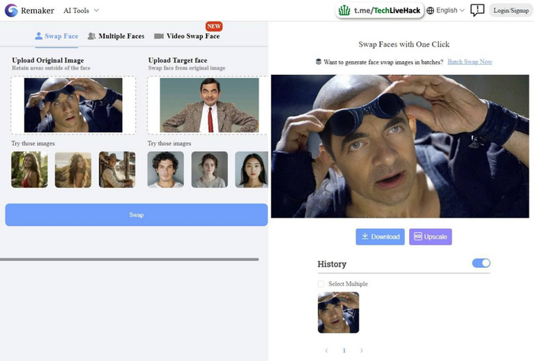Screen dimensions: 534x361
Task: Click the 'Swap Faces with One Click' title
Action: [x=404, y=44]
